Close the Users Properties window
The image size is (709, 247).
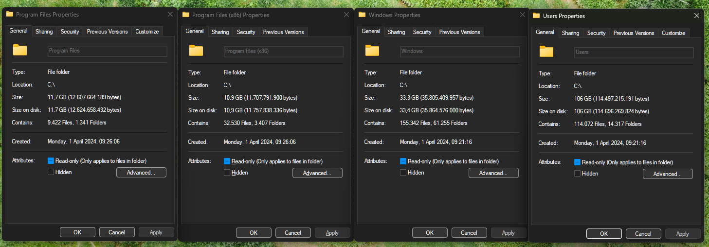click(x=696, y=16)
